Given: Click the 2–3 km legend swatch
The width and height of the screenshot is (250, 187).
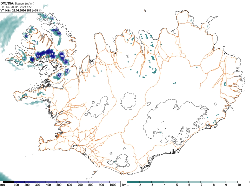Looking at the screenshot, I should point(145,182).
